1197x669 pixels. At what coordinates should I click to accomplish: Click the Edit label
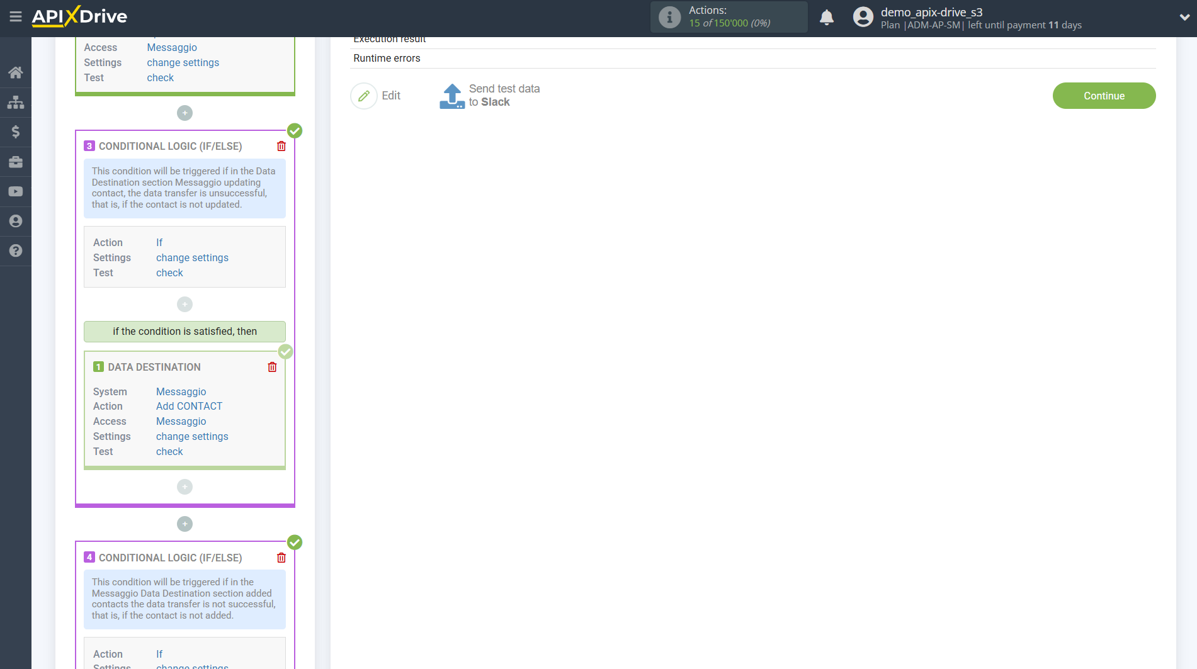click(x=391, y=96)
